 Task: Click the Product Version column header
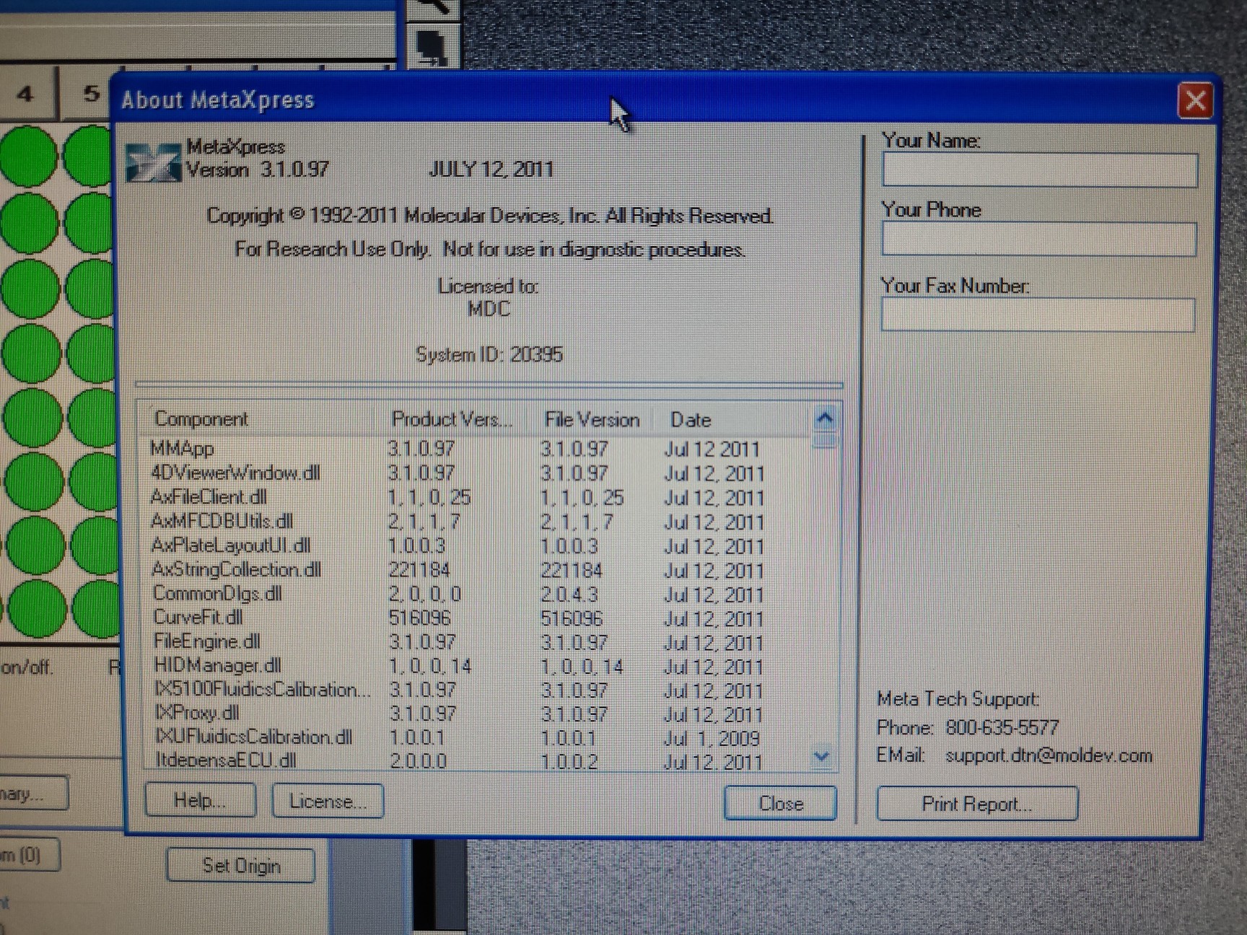(x=451, y=419)
